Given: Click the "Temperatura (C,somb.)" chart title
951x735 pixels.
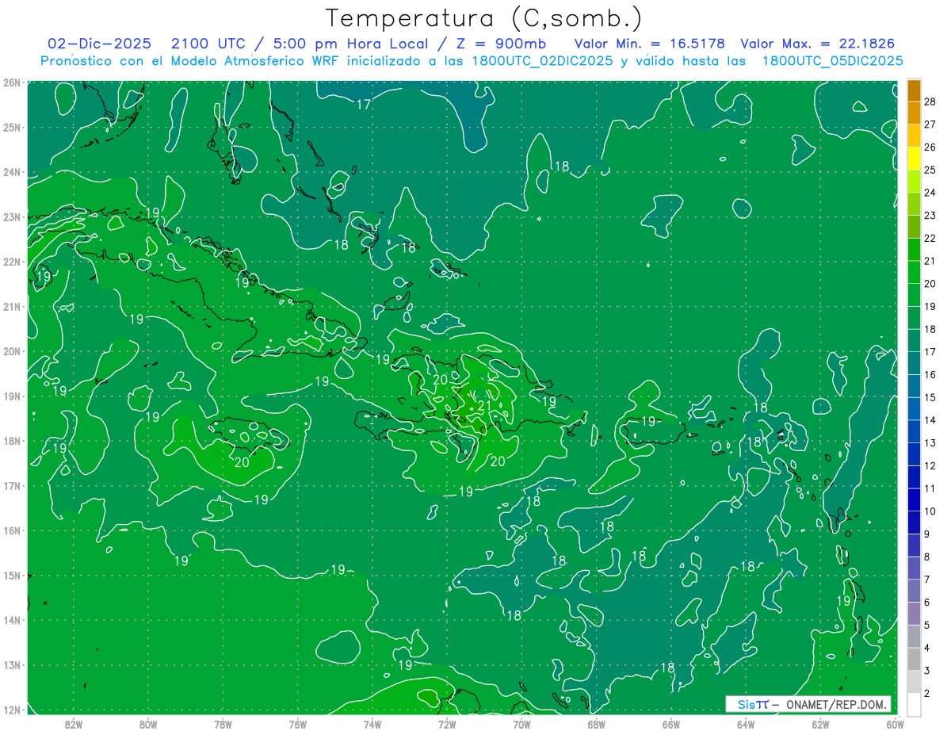Looking at the screenshot, I should (x=484, y=19).
